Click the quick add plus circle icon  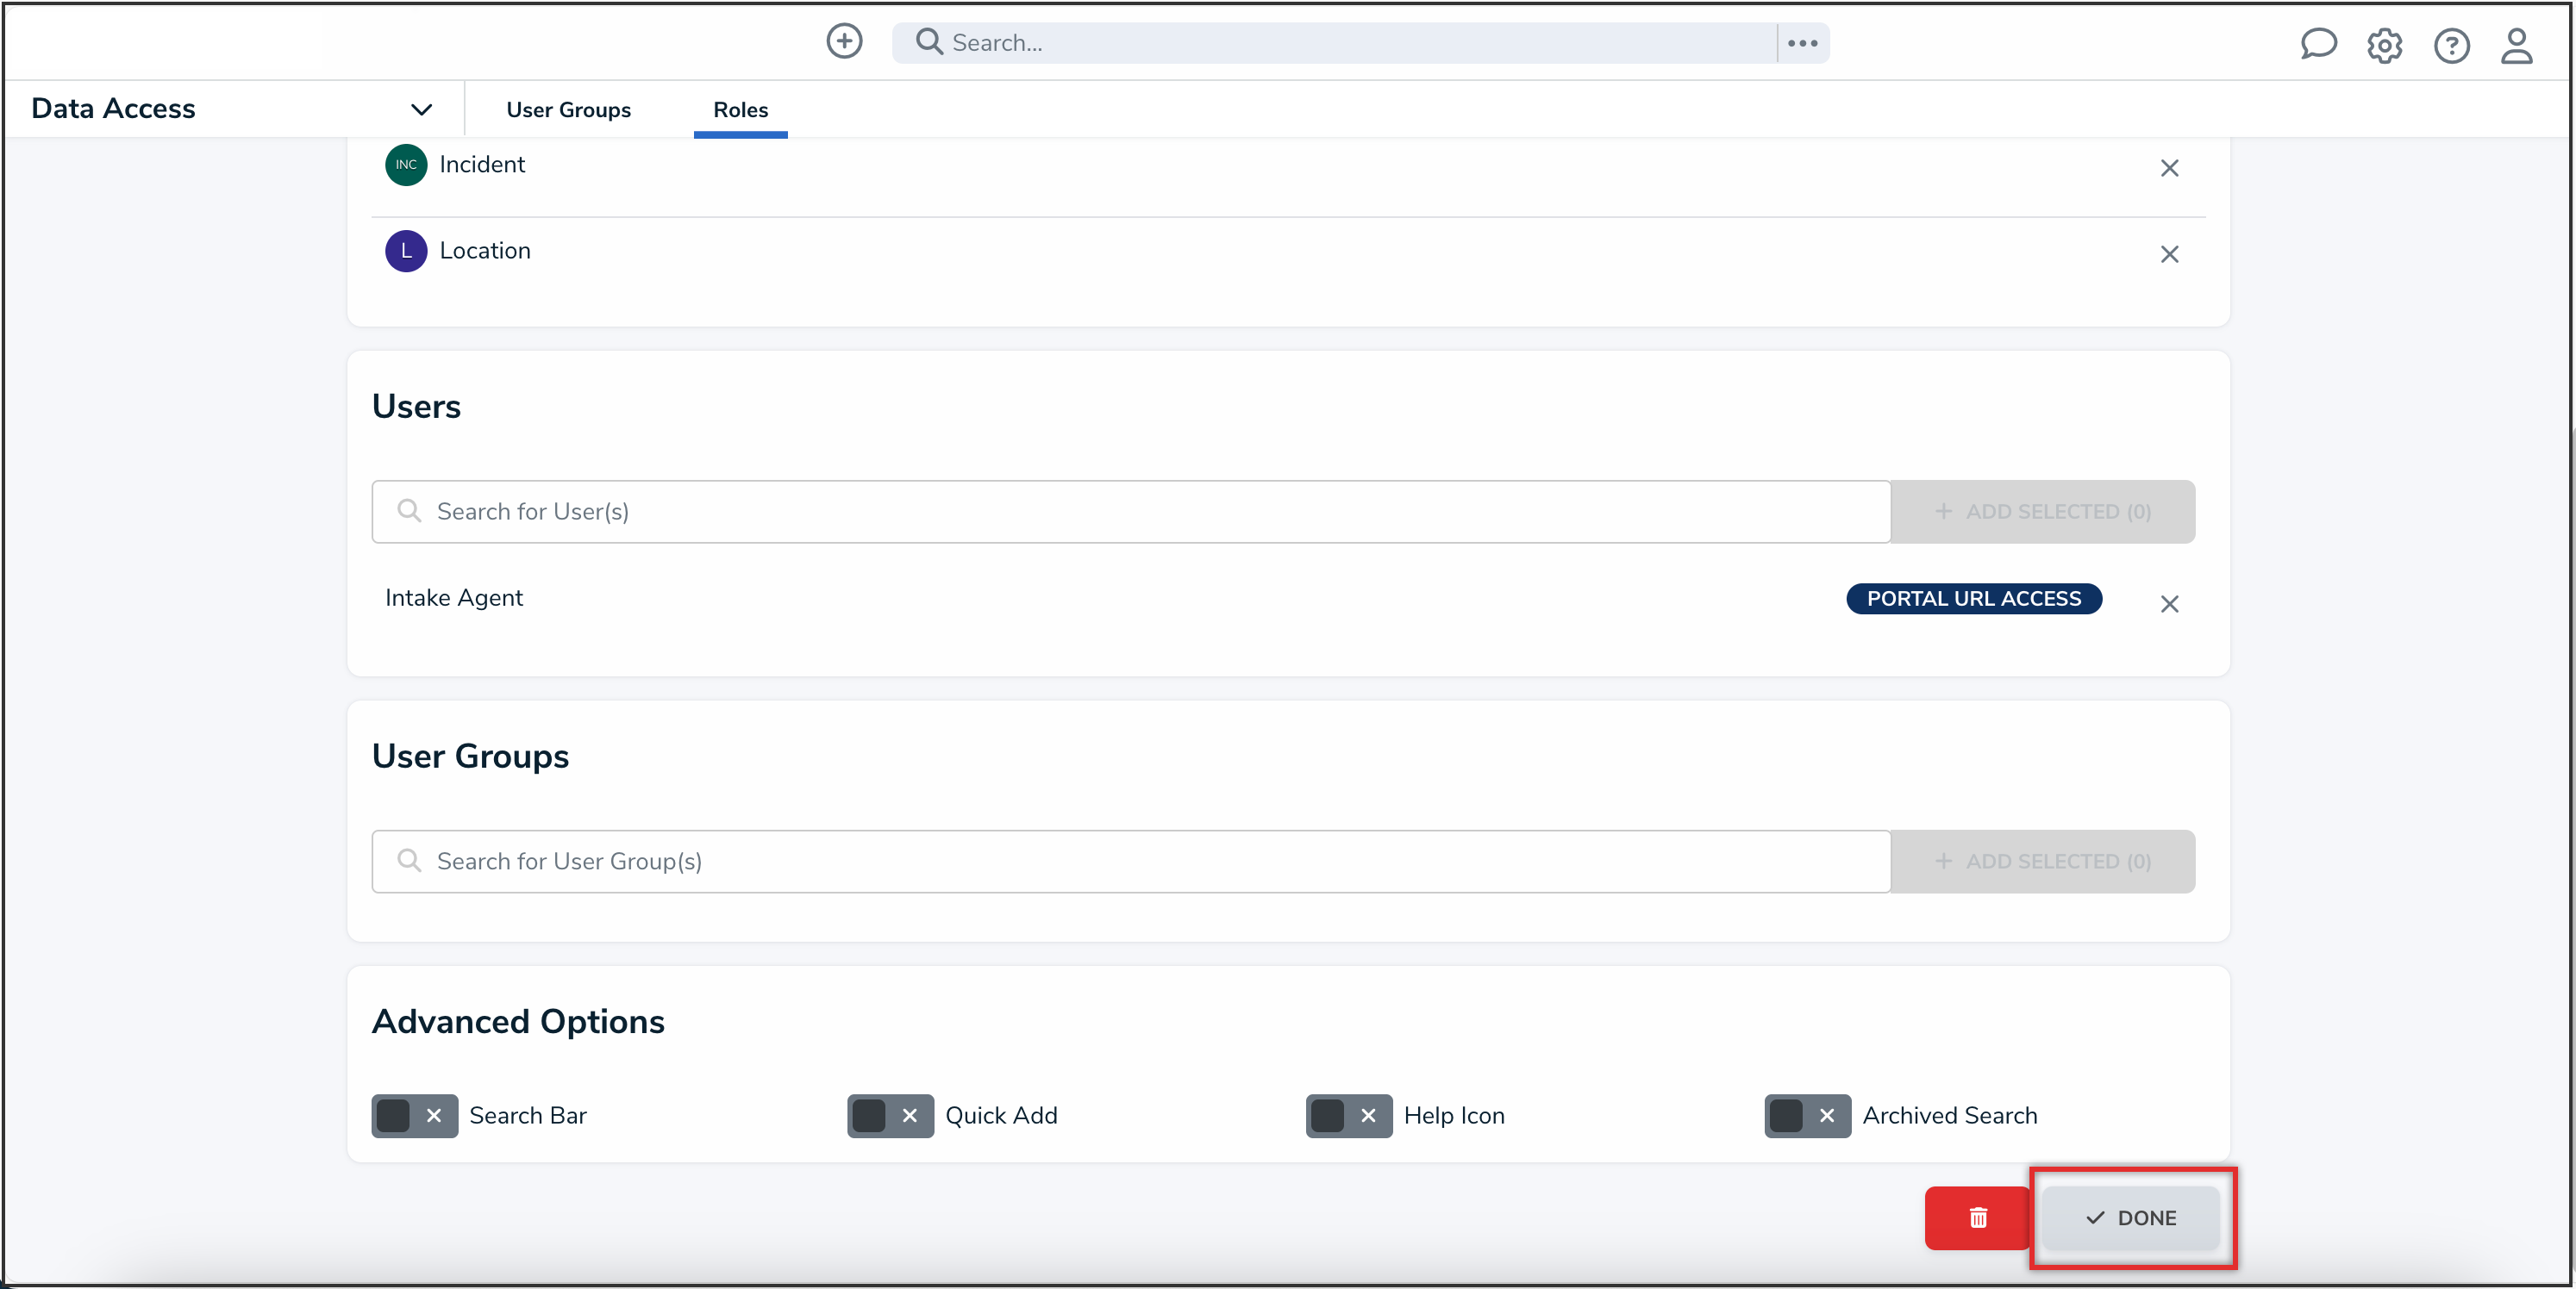(844, 42)
